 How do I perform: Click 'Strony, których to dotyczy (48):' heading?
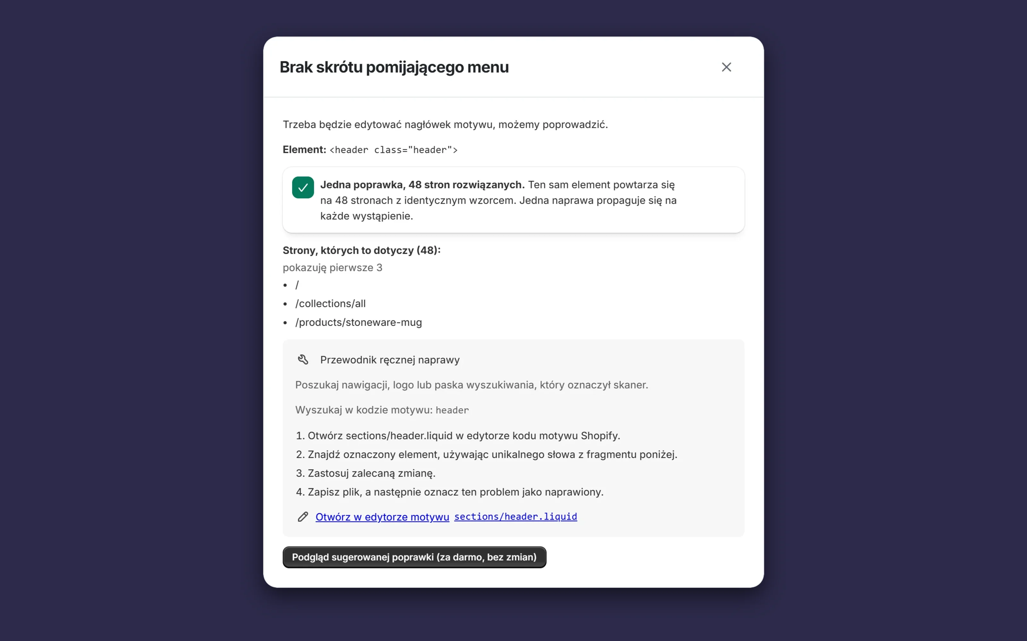pos(362,251)
